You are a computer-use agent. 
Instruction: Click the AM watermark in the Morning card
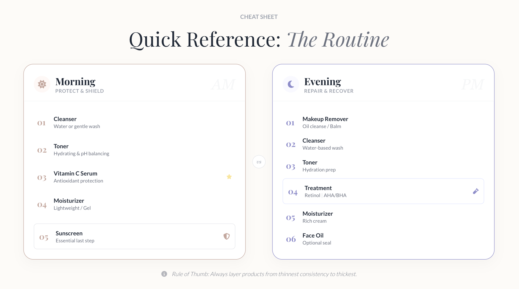click(x=223, y=84)
